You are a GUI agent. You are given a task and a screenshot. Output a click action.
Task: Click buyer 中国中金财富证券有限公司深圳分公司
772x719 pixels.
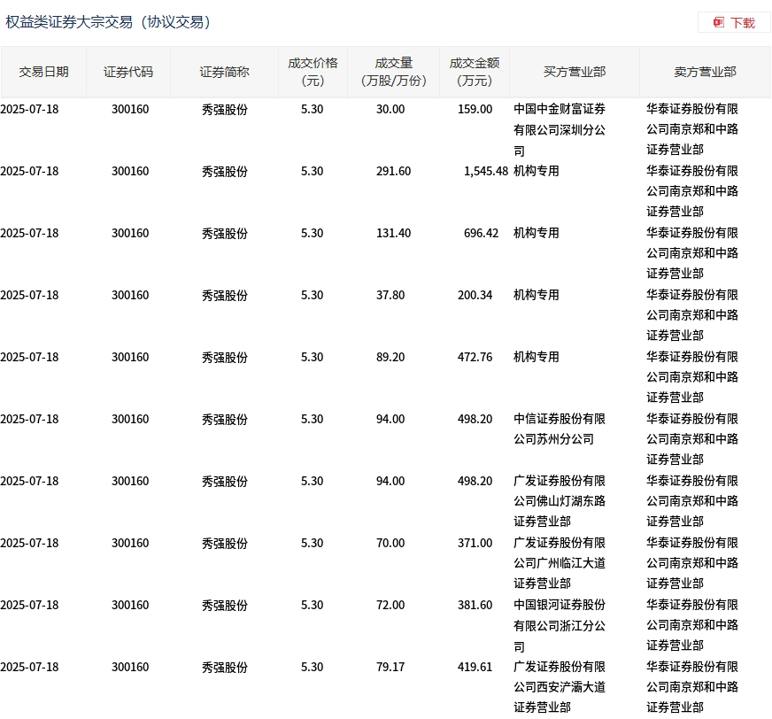pyautogui.click(x=560, y=130)
